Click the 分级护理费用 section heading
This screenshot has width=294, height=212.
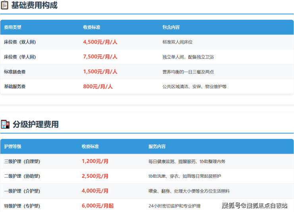tap(35, 124)
